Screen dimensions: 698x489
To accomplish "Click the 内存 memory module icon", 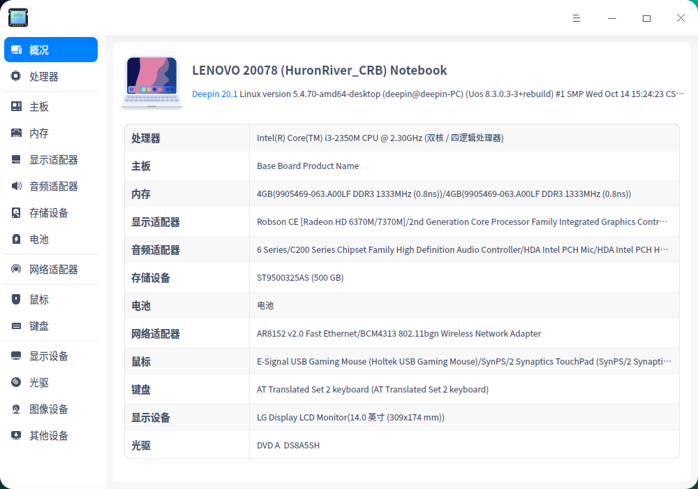I will tap(16, 133).
